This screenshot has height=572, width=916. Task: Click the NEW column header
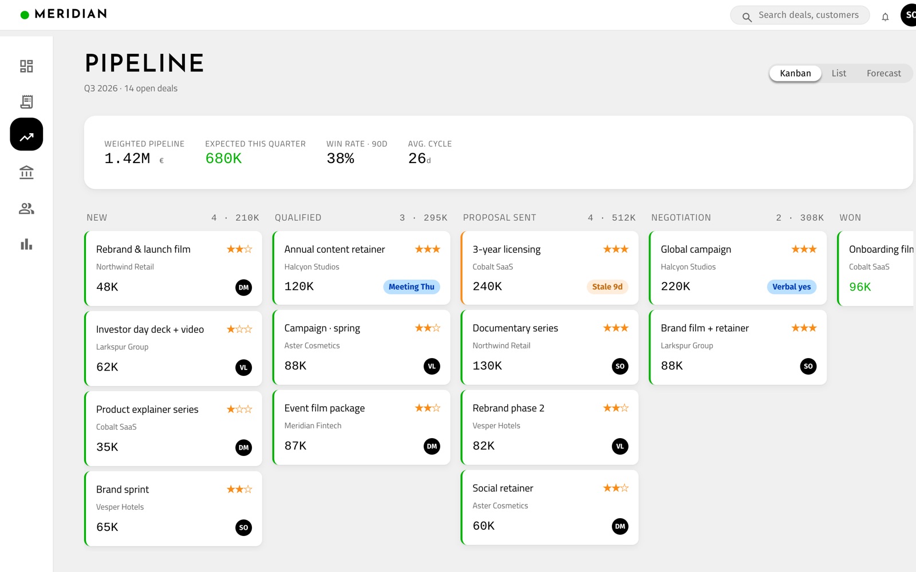[x=97, y=217]
